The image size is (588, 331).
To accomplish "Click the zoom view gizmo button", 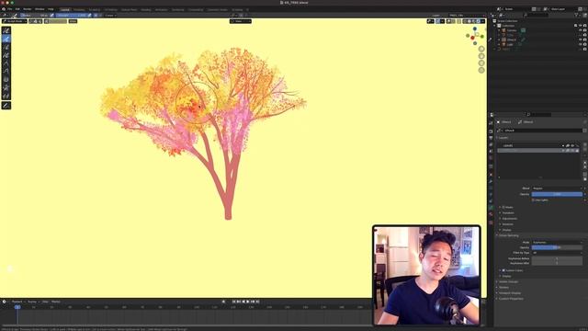I will coord(481,49).
